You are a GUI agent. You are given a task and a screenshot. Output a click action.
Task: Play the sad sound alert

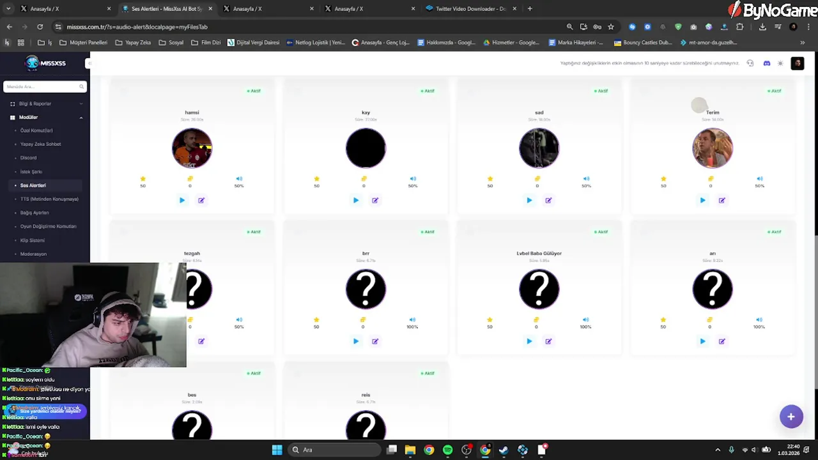(529, 201)
